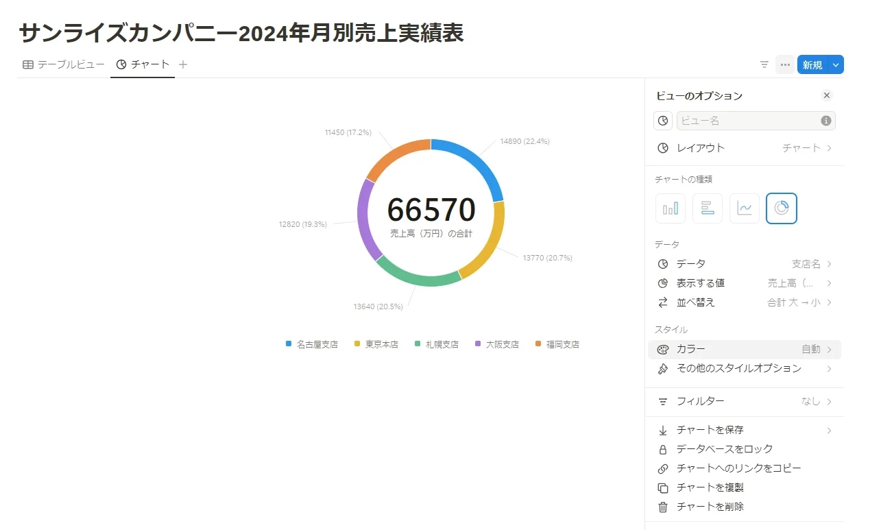Toggle the 福岡支店 legend entry
The image size is (881, 530).
pos(557,344)
